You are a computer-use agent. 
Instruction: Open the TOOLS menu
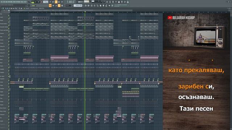(x=22, y=2)
